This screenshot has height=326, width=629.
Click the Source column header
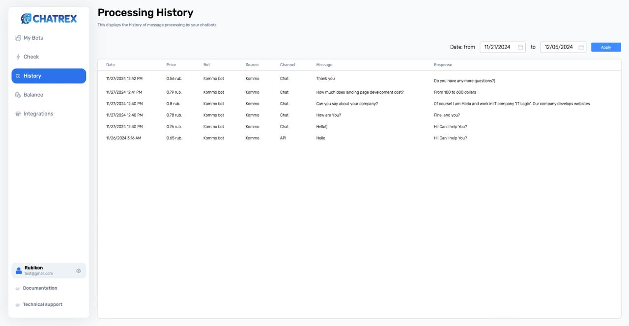252,65
